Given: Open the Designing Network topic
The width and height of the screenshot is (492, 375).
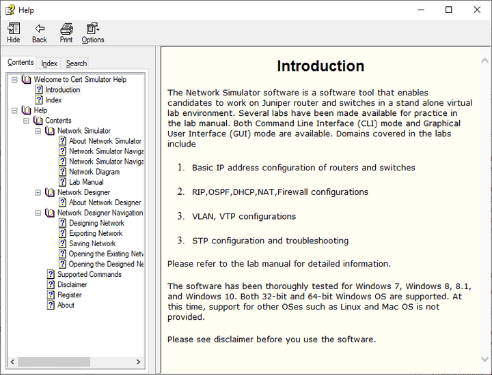Looking at the screenshot, I should pyautogui.click(x=96, y=223).
